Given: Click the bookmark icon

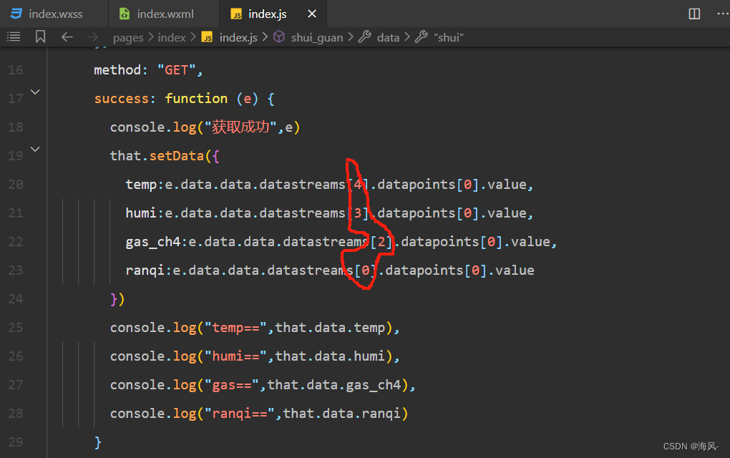Looking at the screenshot, I should pyautogui.click(x=40, y=36).
